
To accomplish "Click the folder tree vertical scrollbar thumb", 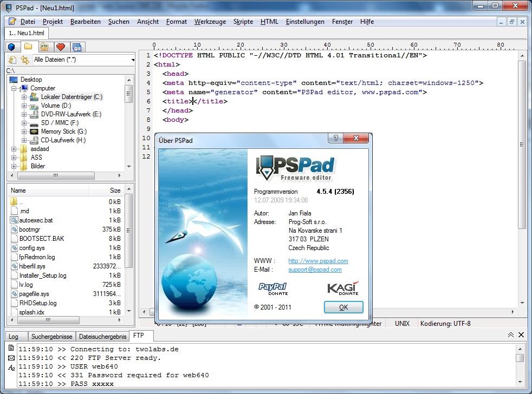I will click(128, 94).
